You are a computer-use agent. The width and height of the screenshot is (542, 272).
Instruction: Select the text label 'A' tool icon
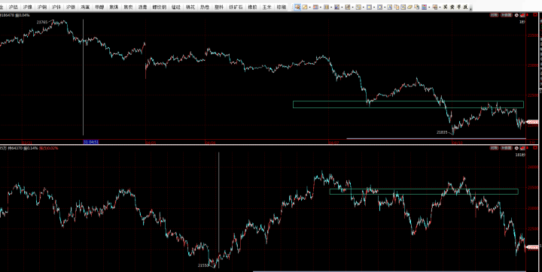pyautogui.click(x=390, y=7)
